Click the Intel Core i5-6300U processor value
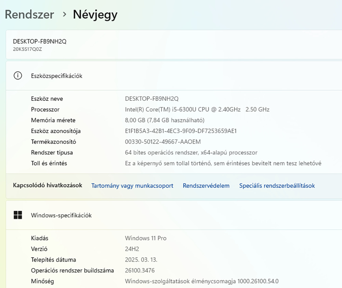The image size is (342, 288). (197, 110)
